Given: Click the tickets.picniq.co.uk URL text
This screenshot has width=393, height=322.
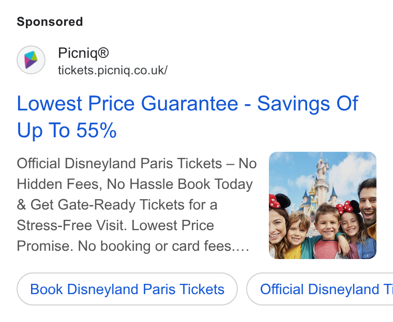Looking at the screenshot, I should tap(113, 70).
